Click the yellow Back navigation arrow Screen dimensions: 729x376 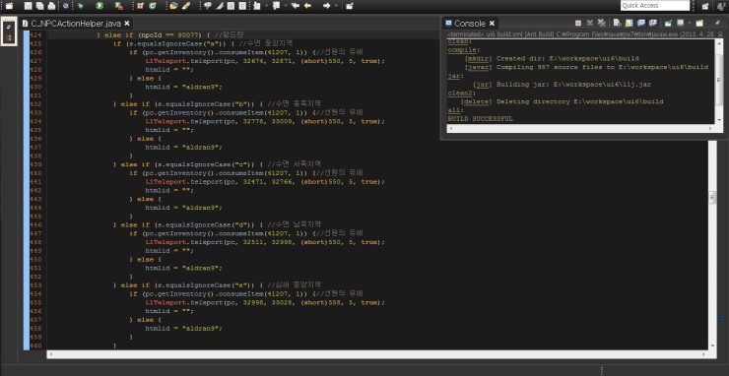[307, 6]
